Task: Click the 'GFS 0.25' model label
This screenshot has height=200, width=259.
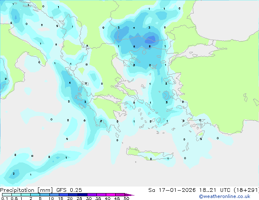Action: click(x=69, y=190)
